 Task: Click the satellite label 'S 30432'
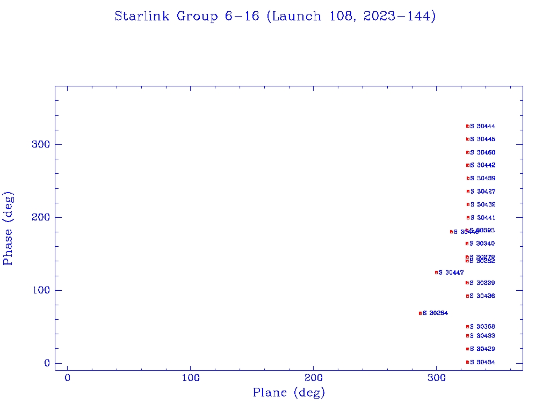pos(483,204)
